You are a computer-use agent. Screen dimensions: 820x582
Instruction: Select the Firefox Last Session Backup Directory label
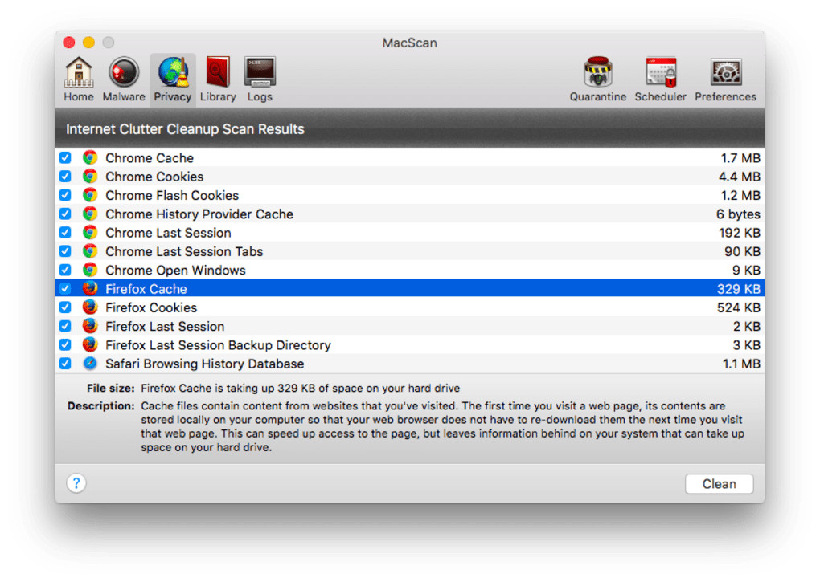point(218,345)
